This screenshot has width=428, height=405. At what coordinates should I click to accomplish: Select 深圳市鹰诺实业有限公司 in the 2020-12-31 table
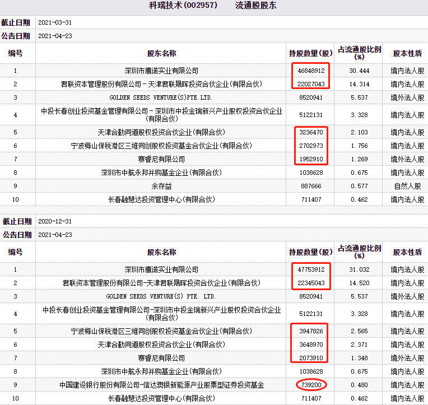pos(161,269)
